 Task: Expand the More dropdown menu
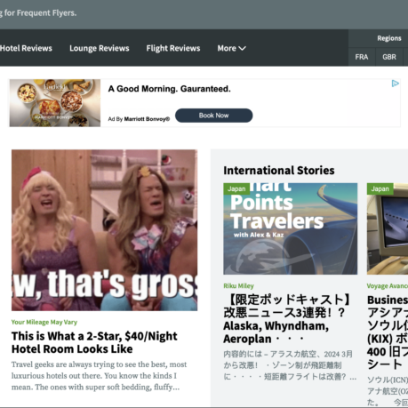(231, 48)
